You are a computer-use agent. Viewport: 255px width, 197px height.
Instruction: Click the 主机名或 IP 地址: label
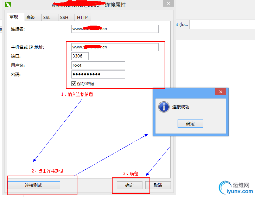pyautogui.click(x=27, y=47)
